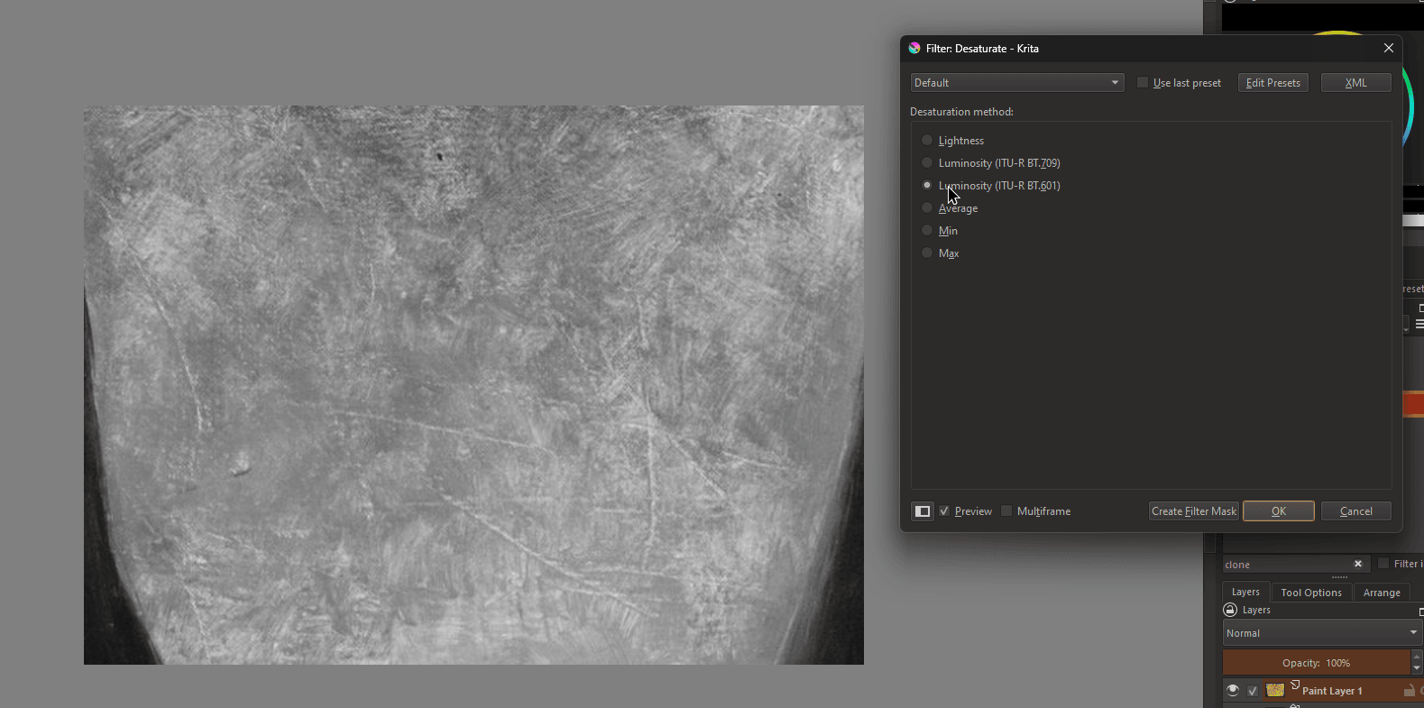Viewport: 1424px width, 708px height.
Task: Open the Normal blending mode dropdown
Action: point(1321,633)
